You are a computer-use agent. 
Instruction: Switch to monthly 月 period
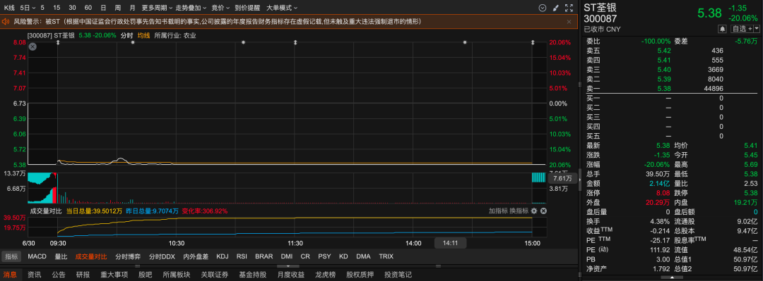(x=133, y=8)
